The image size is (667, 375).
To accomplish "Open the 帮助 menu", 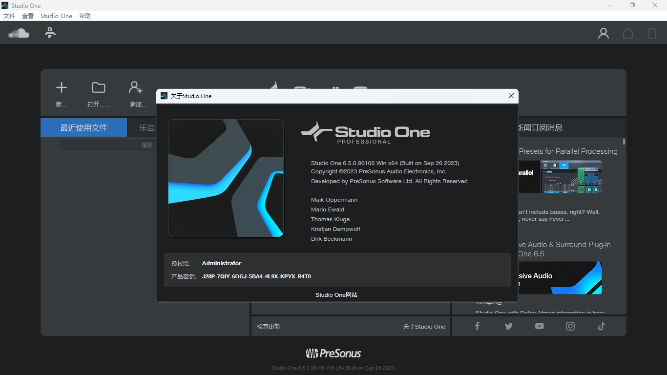I will (x=85, y=16).
